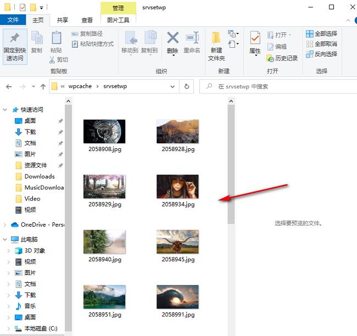
Task: Click Paste shortcut (粘贴快捷方式)
Action: [x=92, y=44]
